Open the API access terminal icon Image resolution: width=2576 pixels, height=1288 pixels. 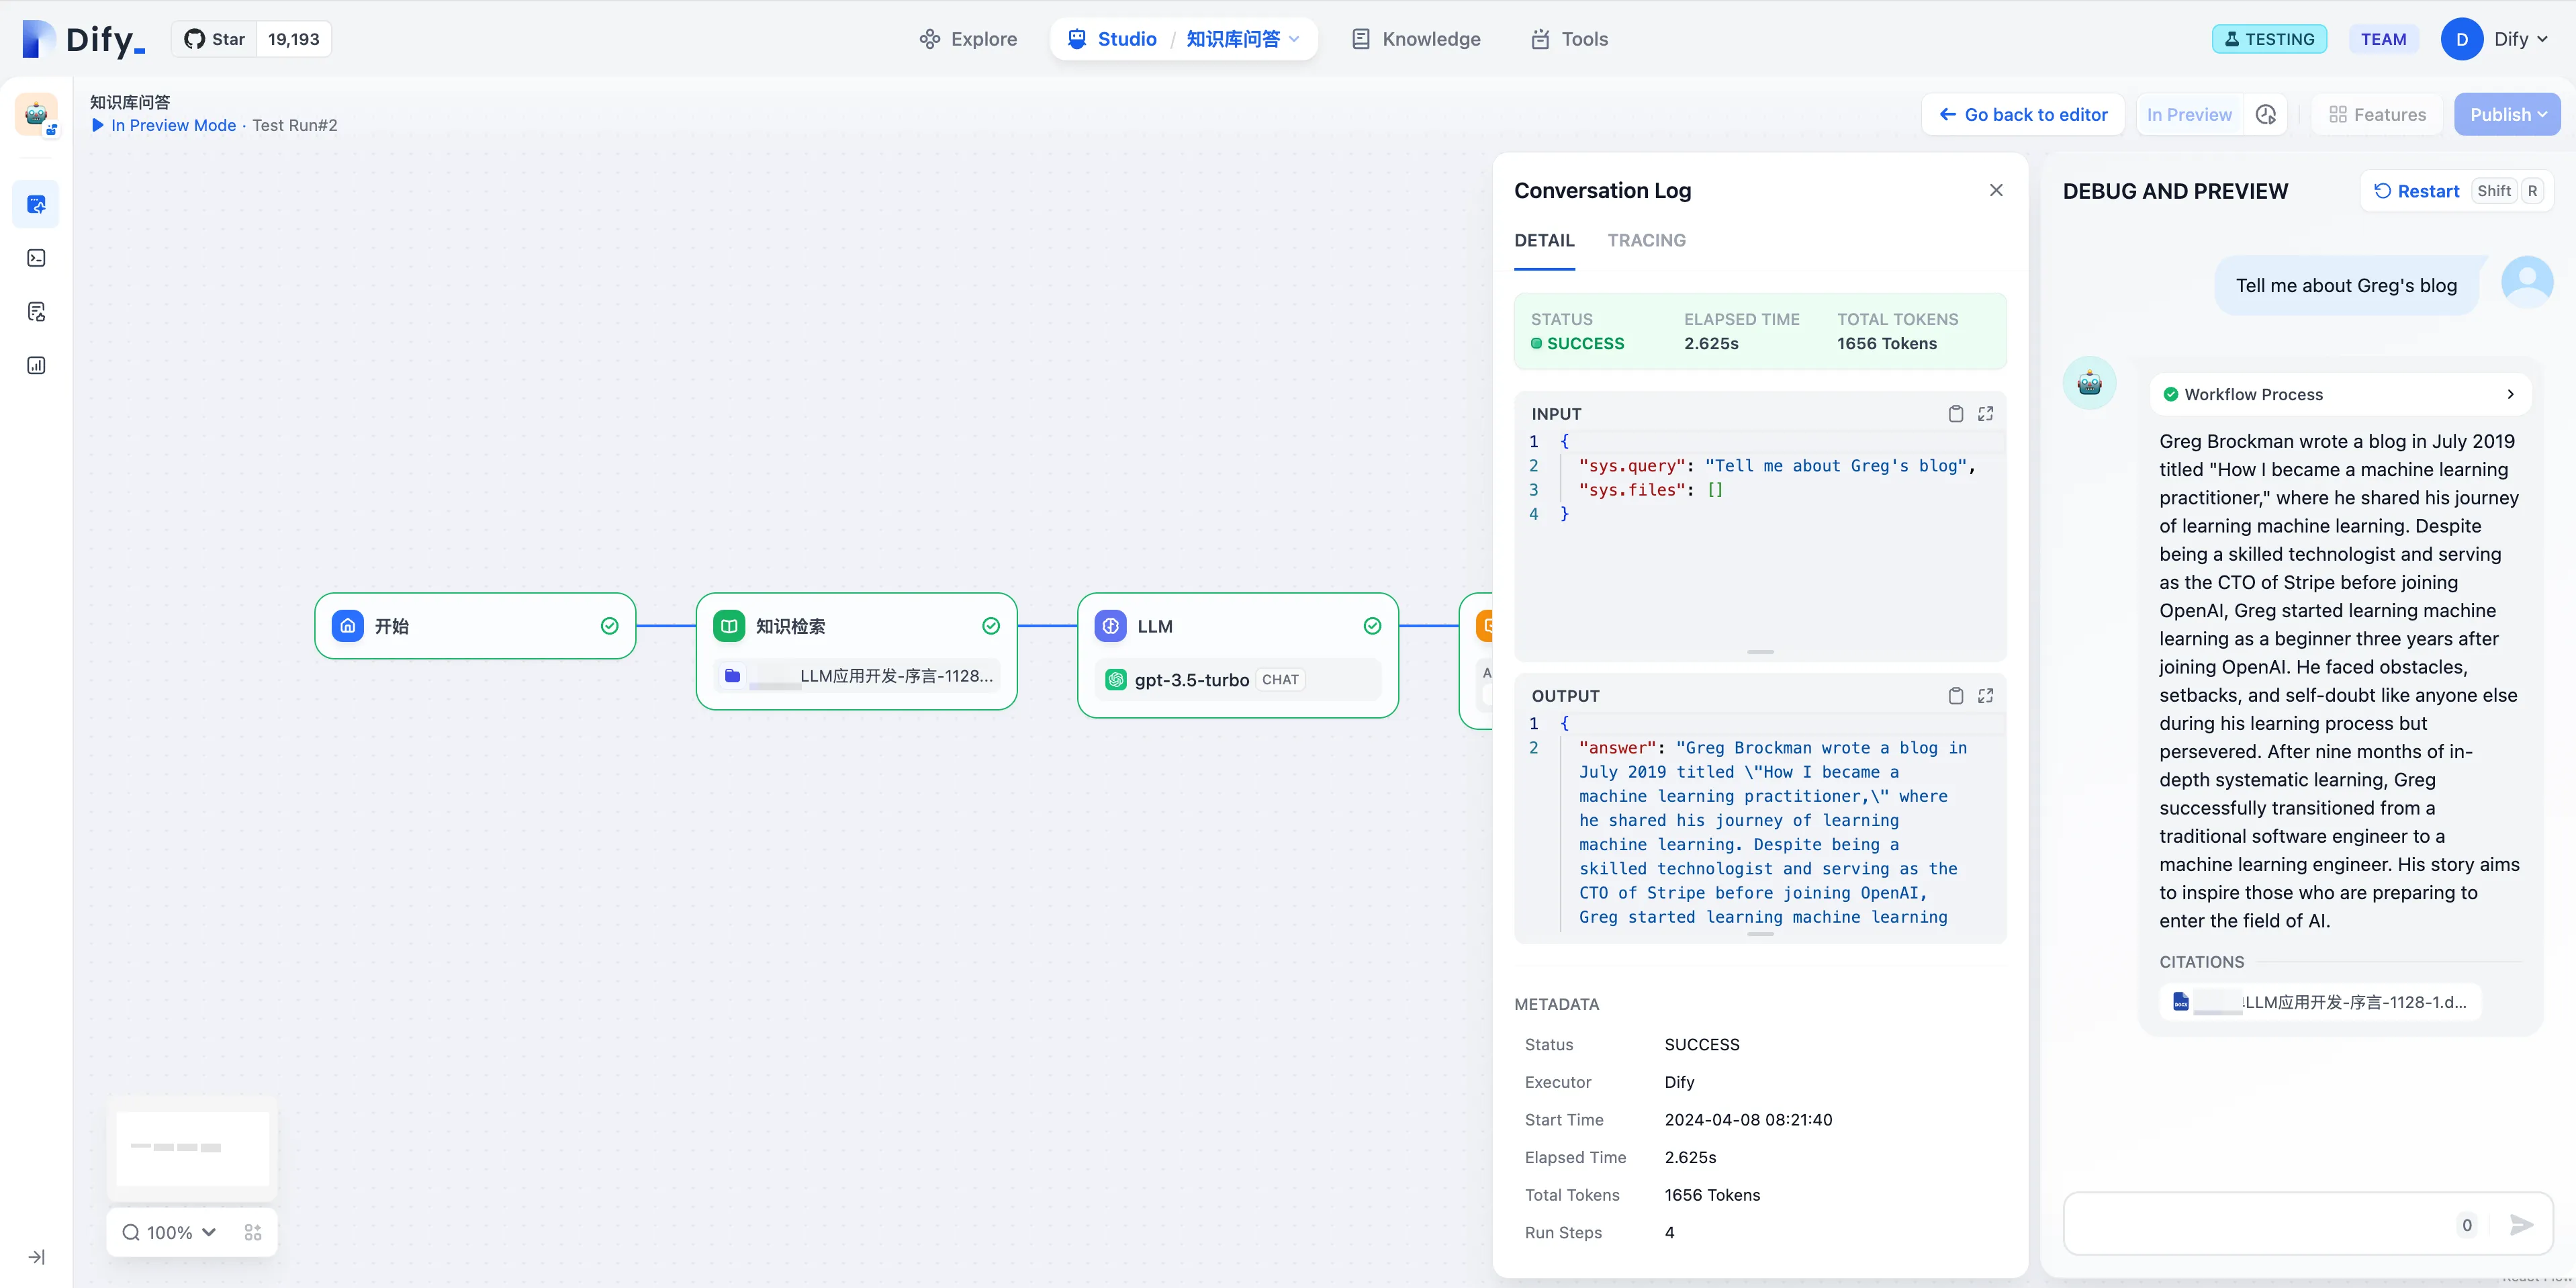[x=36, y=258]
